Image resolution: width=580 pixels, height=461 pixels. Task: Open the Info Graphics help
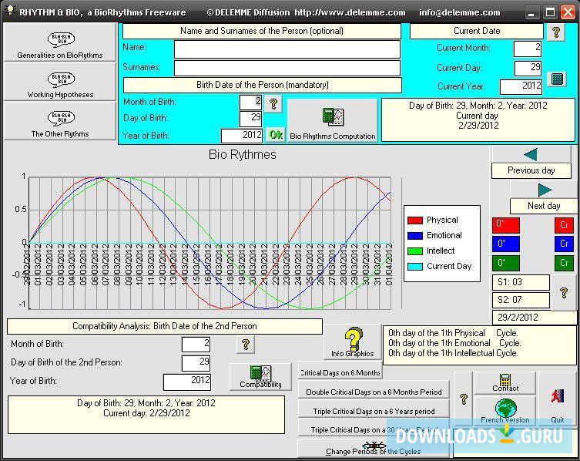pos(353,342)
